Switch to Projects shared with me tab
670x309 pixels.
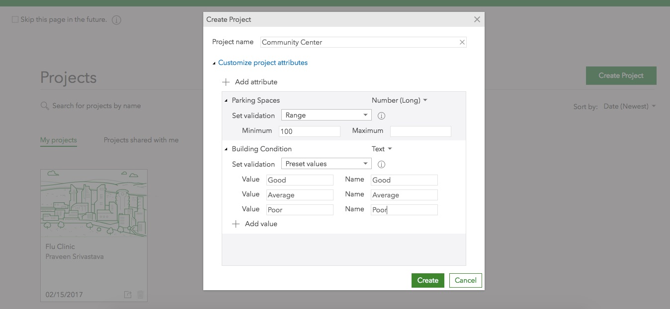[x=141, y=140]
